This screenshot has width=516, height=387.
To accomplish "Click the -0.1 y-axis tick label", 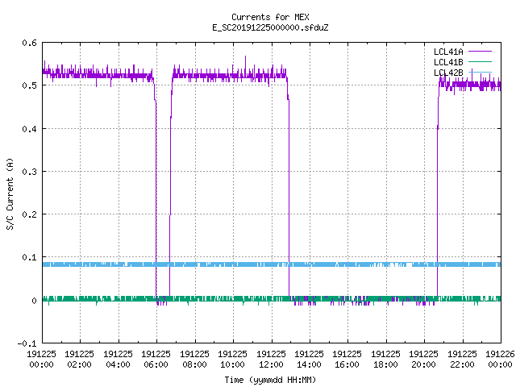I will point(27,343).
